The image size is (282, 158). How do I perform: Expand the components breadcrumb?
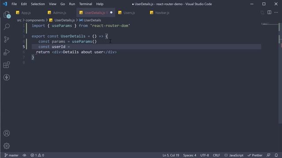pos(35,20)
